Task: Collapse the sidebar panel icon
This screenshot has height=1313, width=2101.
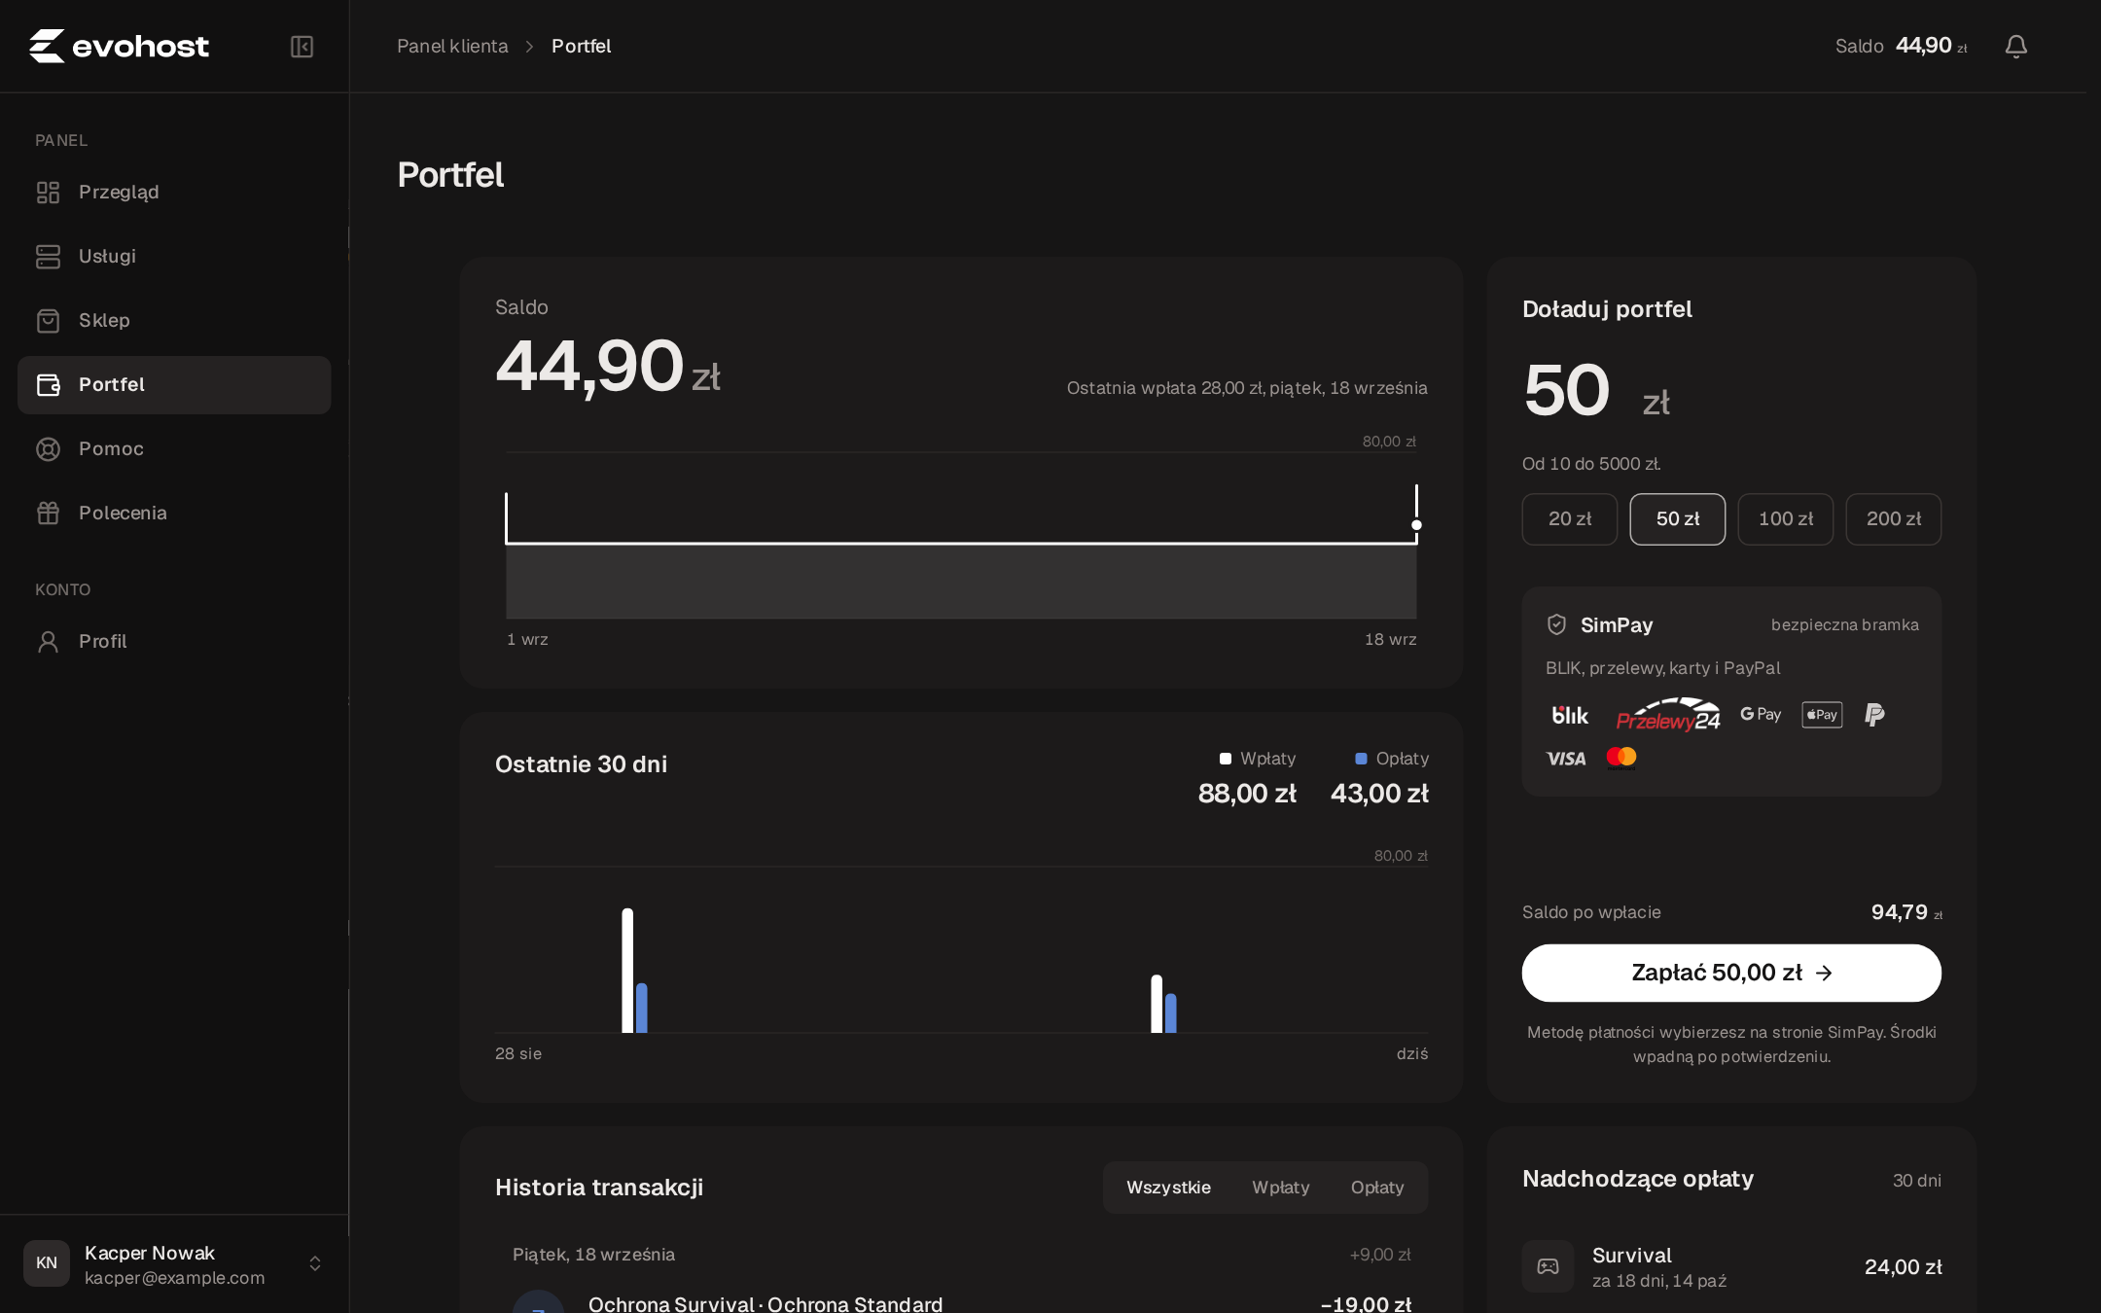Action: [302, 47]
